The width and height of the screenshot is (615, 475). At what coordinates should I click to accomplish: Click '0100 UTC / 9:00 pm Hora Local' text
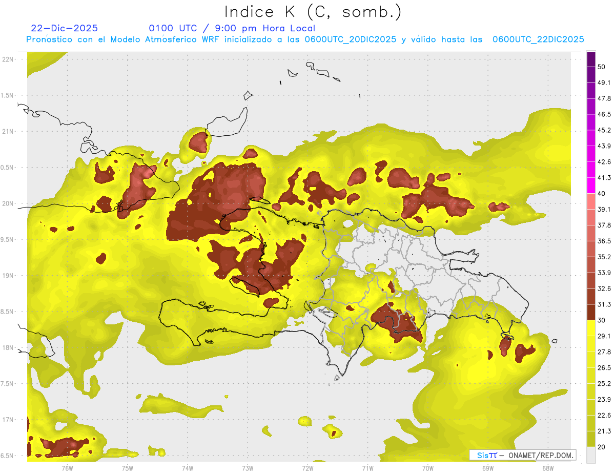pyautogui.click(x=232, y=28)
